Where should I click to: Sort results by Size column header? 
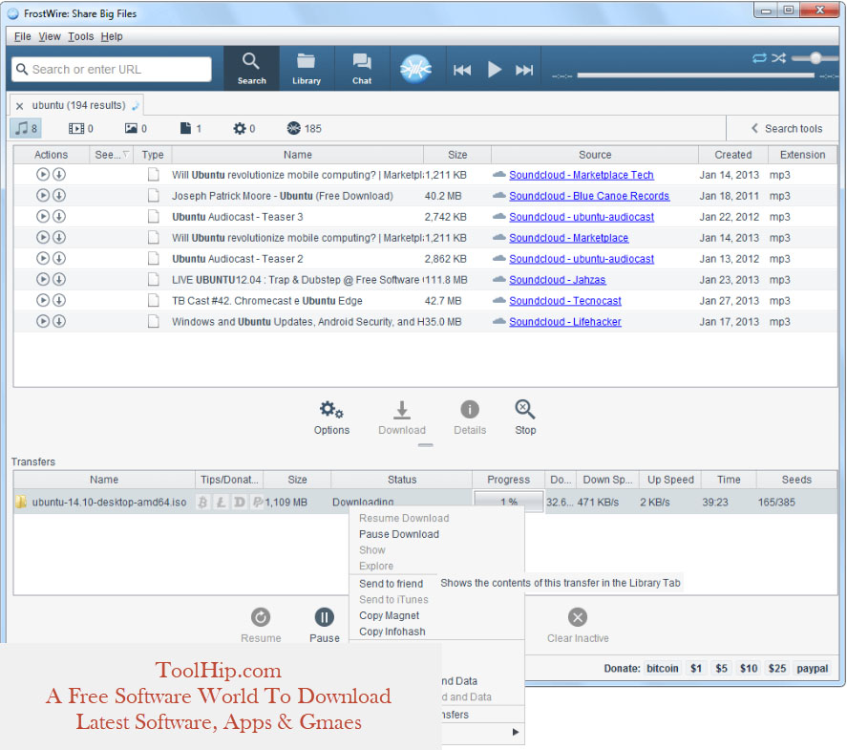click(457, 155)
